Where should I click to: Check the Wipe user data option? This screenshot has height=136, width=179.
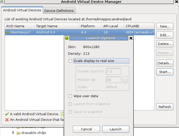pyautogui.click(x=70, y=96)
